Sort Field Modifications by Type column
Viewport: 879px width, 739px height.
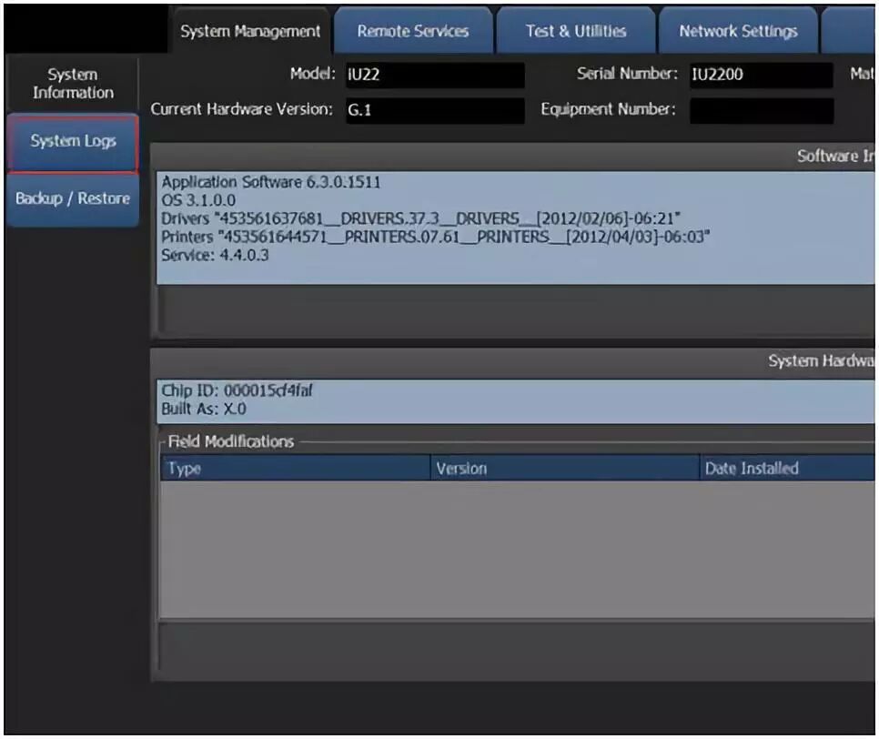(x=296, y=468)
